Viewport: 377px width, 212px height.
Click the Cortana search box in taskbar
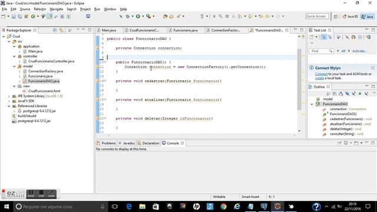click(60, 207)
